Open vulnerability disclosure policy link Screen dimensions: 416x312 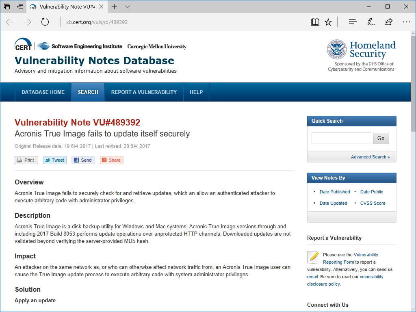[345, 280]
